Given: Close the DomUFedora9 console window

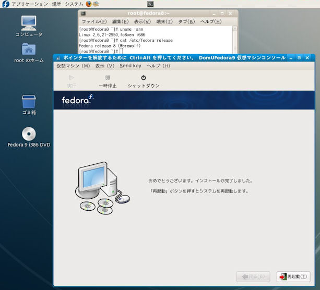Looking at the screenshot, I should pyautogui.click(x=307, y=58).
